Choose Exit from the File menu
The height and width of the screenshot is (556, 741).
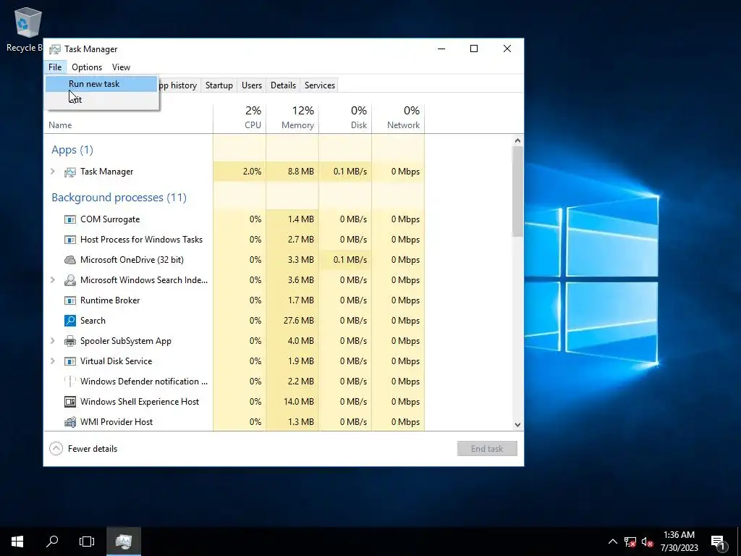click(101, 100)
